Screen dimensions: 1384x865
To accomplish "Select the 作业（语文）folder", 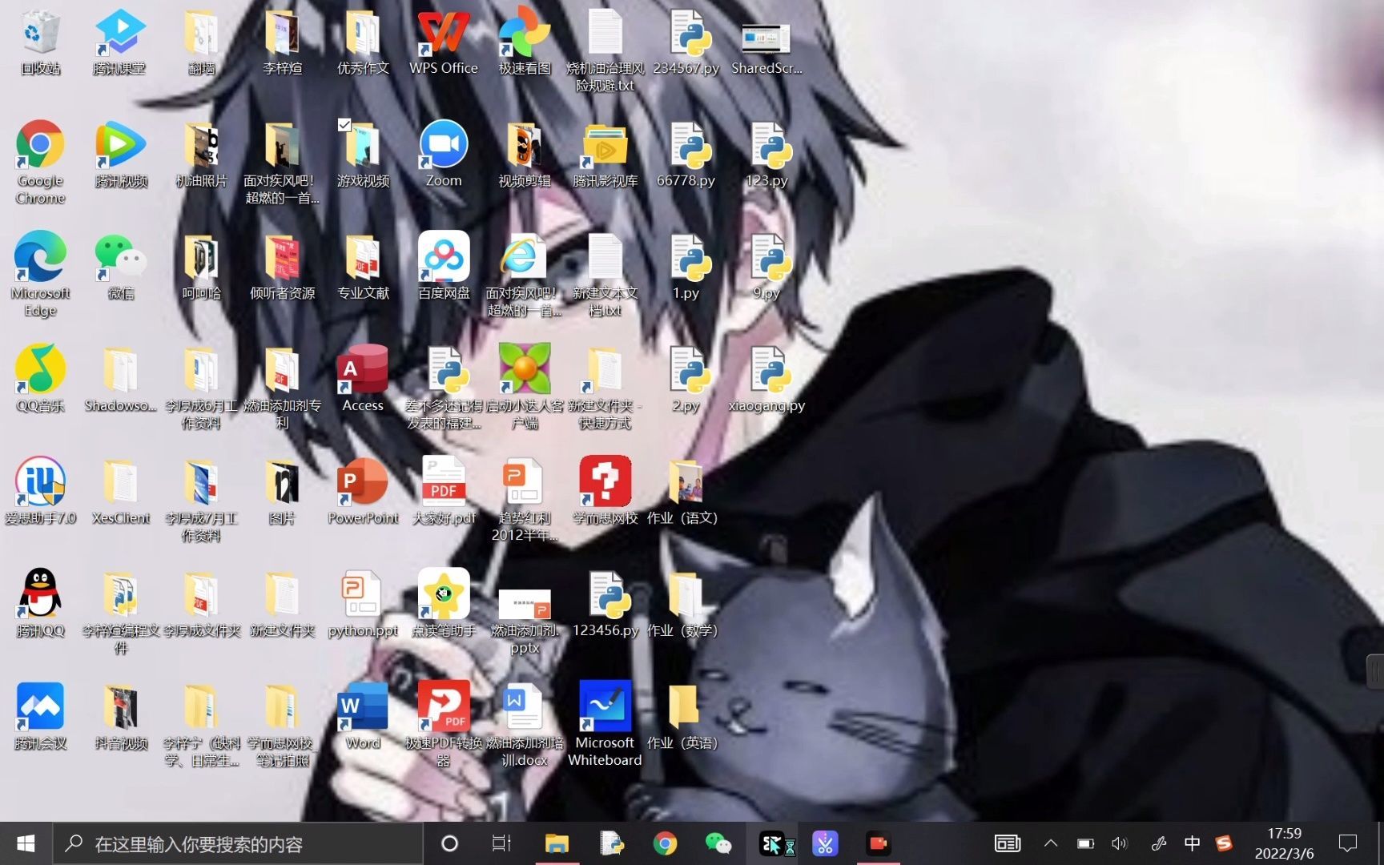I will [683, 490].
